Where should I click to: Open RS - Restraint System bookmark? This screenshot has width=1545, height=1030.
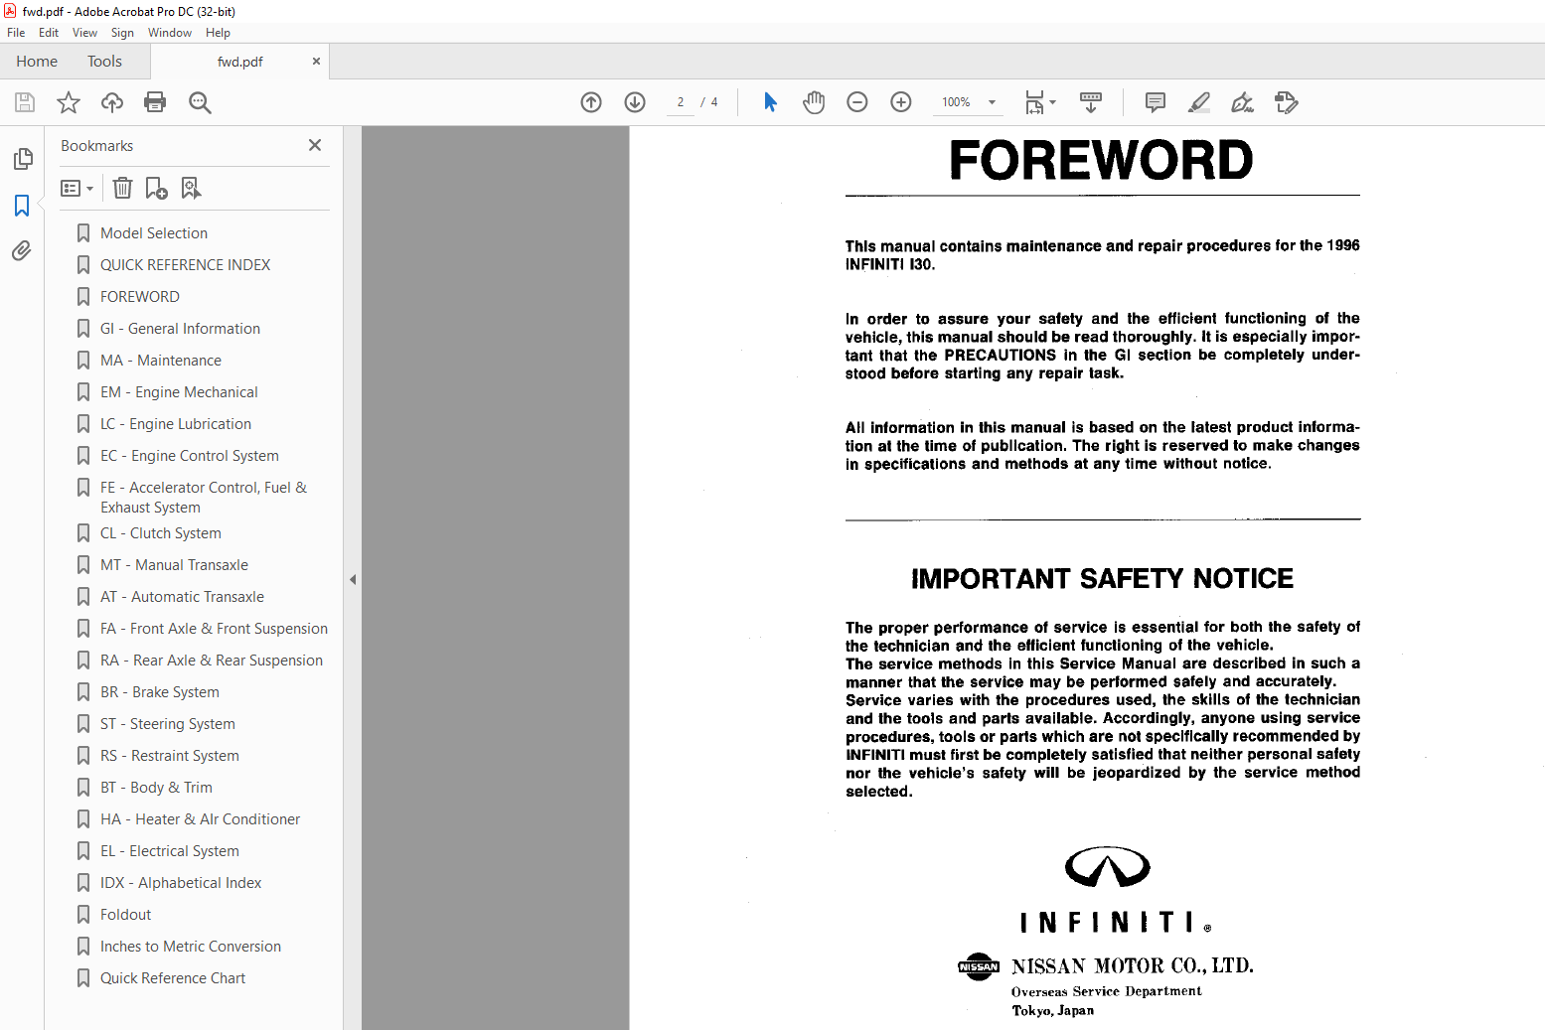(170, 756)
